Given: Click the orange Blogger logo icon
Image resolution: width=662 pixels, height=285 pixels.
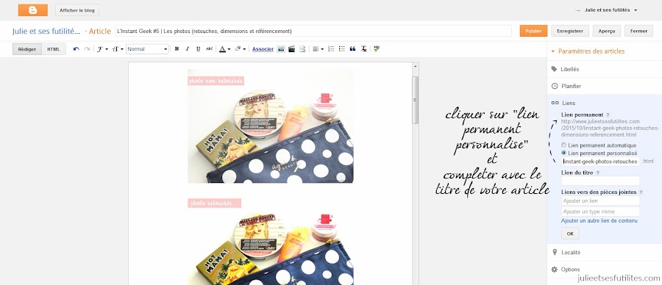Looking at the screenshot, I should (33, 10).
